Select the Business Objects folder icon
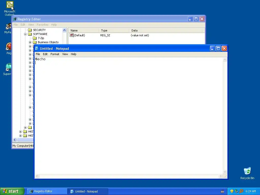This screenshot has width=260, height=195. (35, 42)
